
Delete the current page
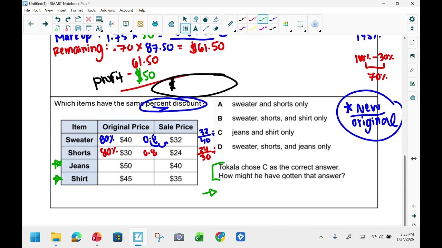coord(68,29)
